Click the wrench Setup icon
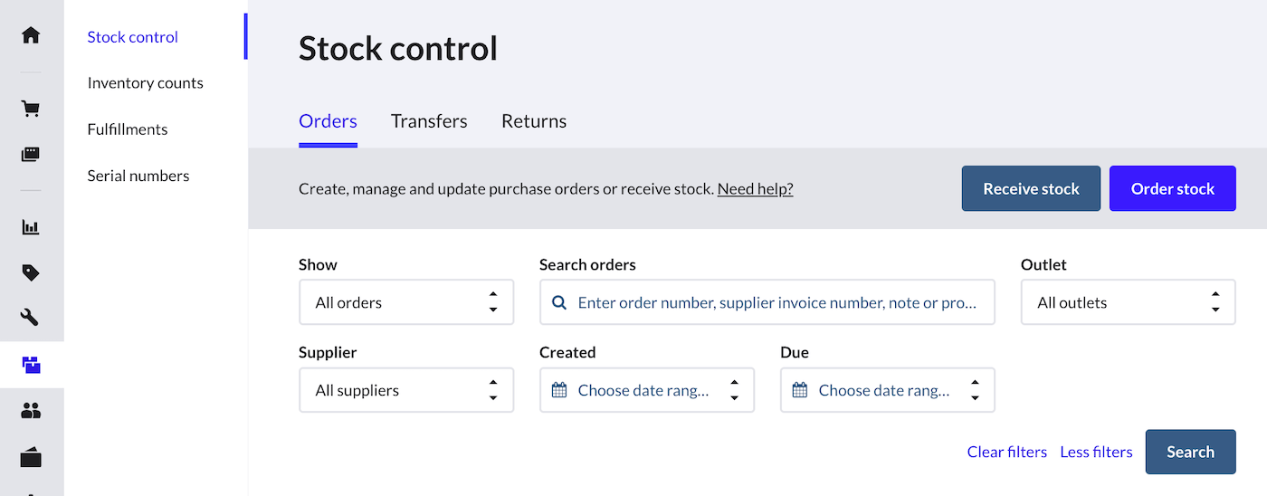This screenshot has width=1267, height=496. [31, 318]
